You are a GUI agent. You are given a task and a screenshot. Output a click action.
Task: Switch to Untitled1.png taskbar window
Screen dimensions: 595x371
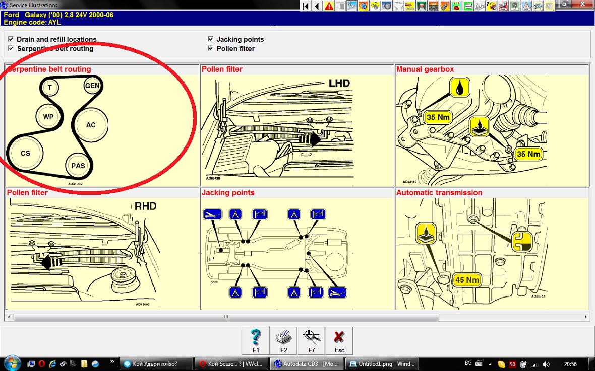[383, 364]
